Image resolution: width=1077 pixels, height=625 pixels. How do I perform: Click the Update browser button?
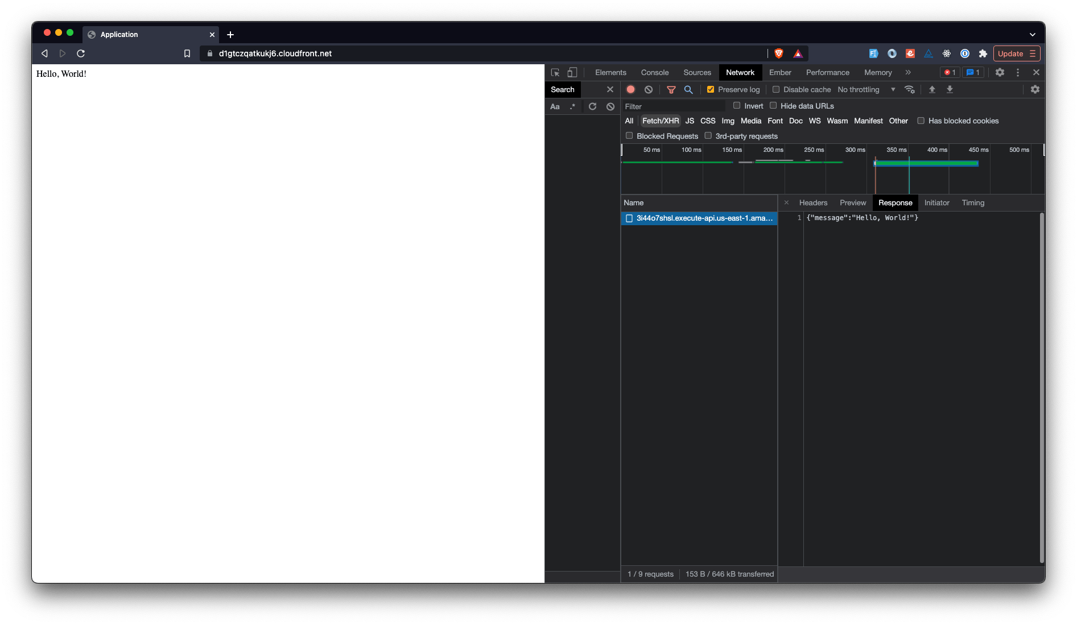click(x=1012, y=53)
